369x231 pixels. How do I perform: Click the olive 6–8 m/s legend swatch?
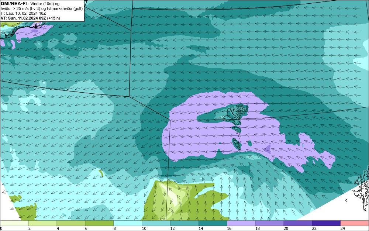click(99, 223)
